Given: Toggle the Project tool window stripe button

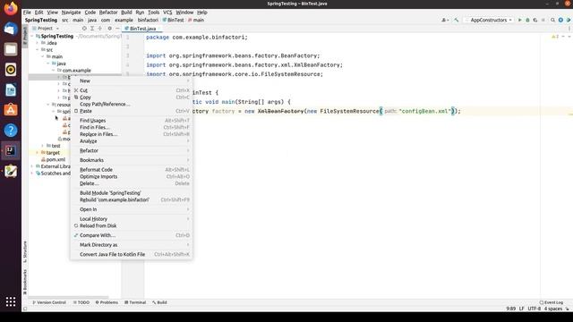Looking at the screenshot, I should click(25, 36).
